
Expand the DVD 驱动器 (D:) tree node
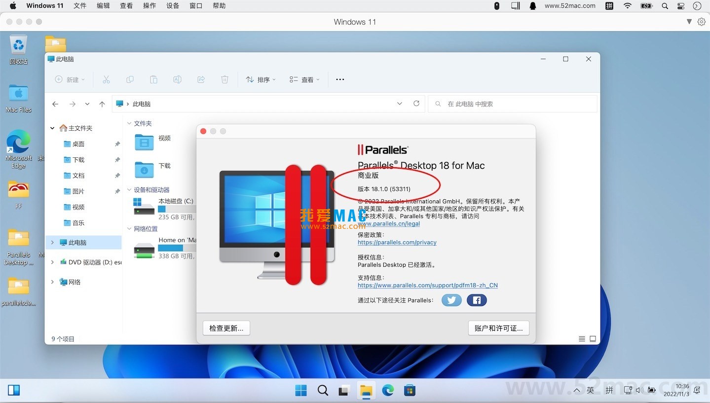click(52, 262)
